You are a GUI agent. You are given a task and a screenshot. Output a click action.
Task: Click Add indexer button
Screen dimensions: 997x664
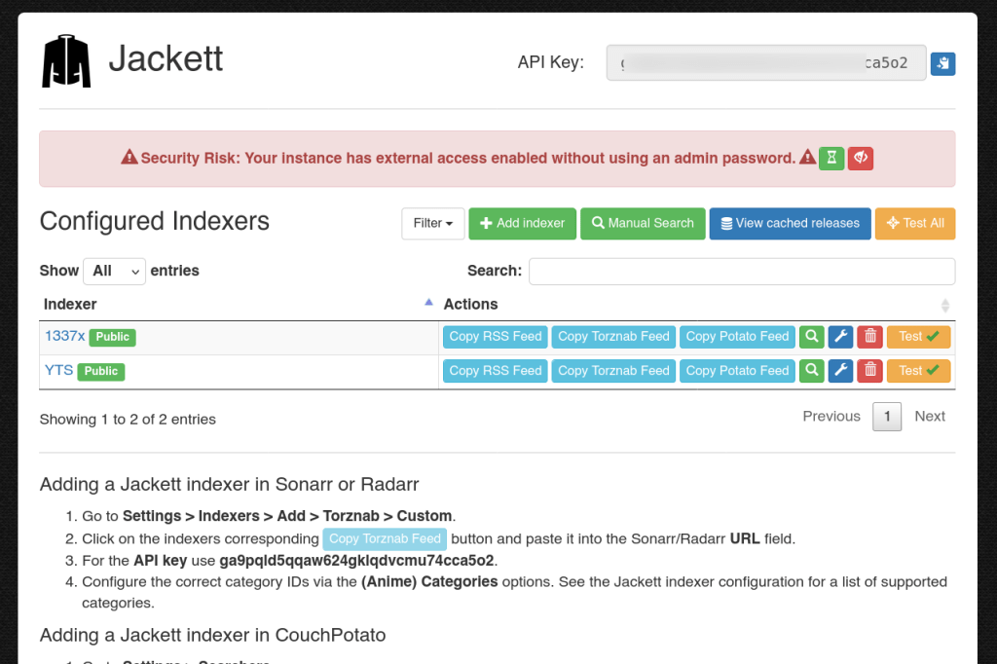tap(523, 223)
